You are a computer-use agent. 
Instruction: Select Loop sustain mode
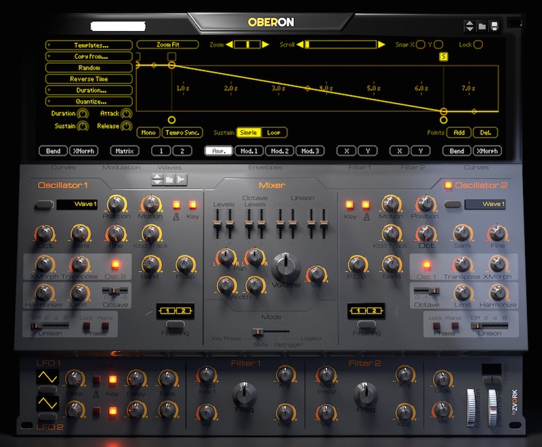(274, 133)
